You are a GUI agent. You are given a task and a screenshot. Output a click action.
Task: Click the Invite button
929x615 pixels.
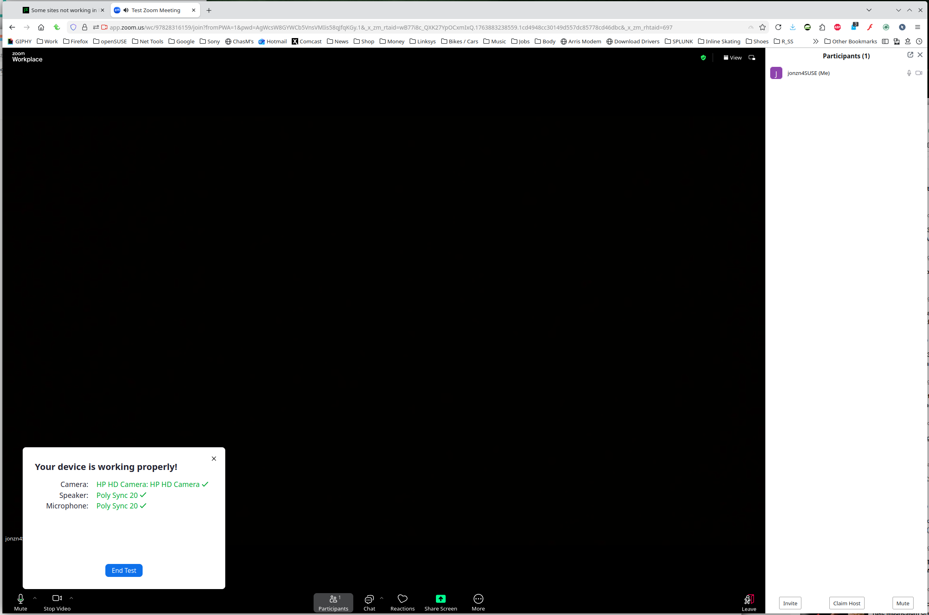click(790, 603)
